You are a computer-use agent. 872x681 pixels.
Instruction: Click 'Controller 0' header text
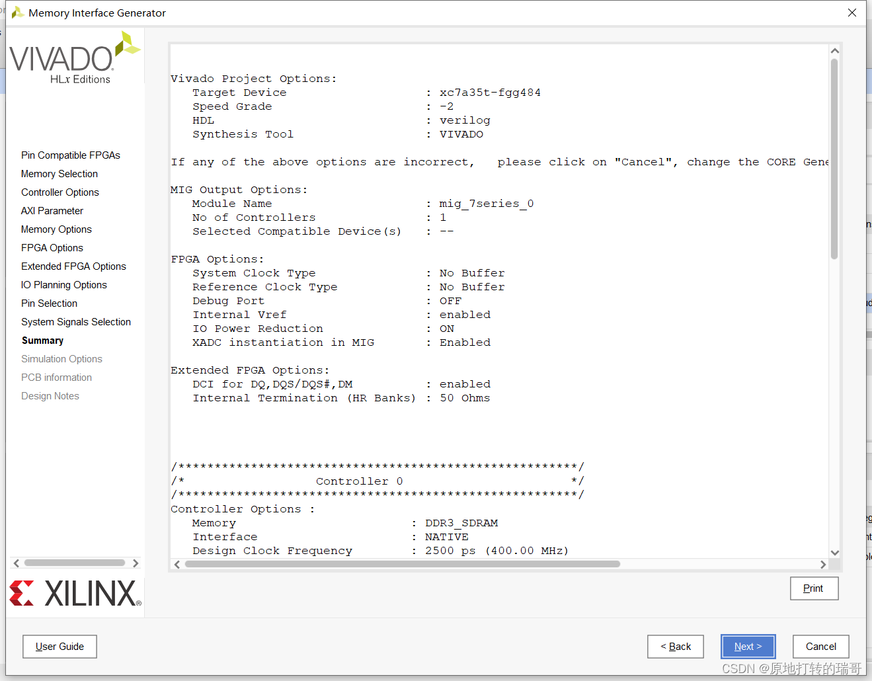tap(359, 481)
